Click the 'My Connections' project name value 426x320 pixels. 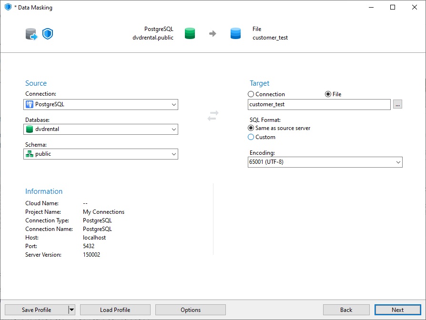(103, 212)
